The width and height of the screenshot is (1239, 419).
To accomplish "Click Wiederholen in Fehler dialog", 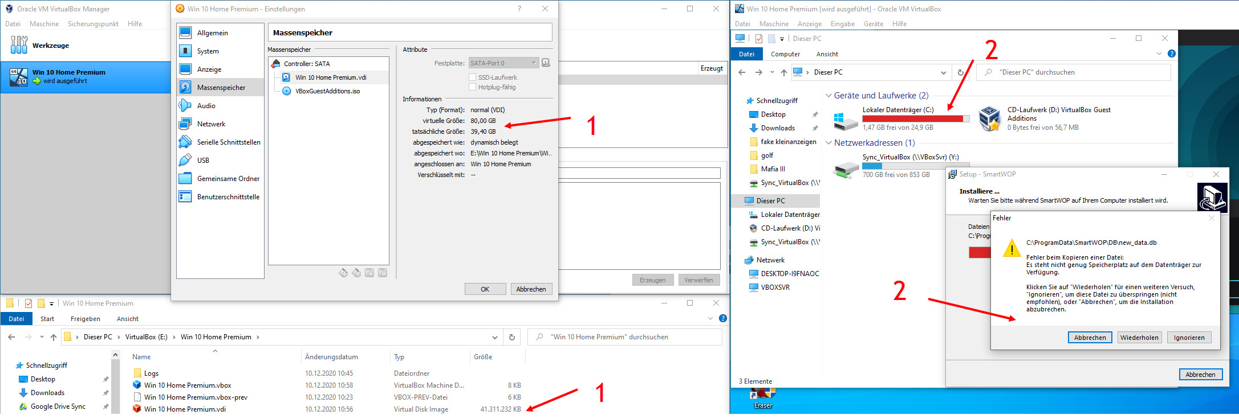I will (x=1139, y=338).
